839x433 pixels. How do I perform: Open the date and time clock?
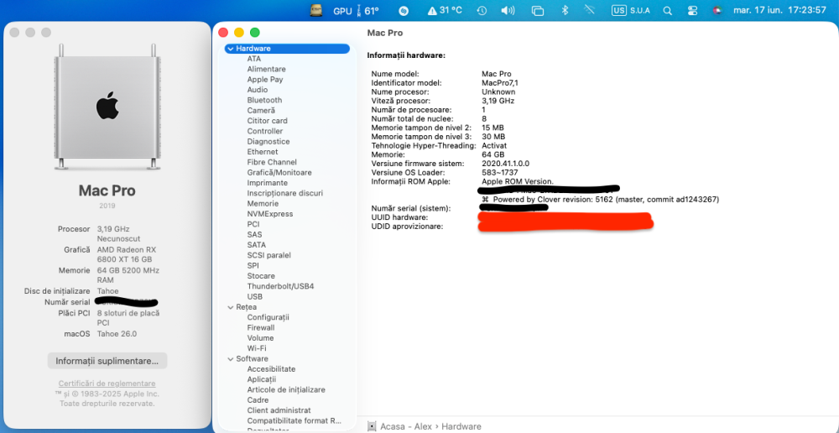(779, 10)
